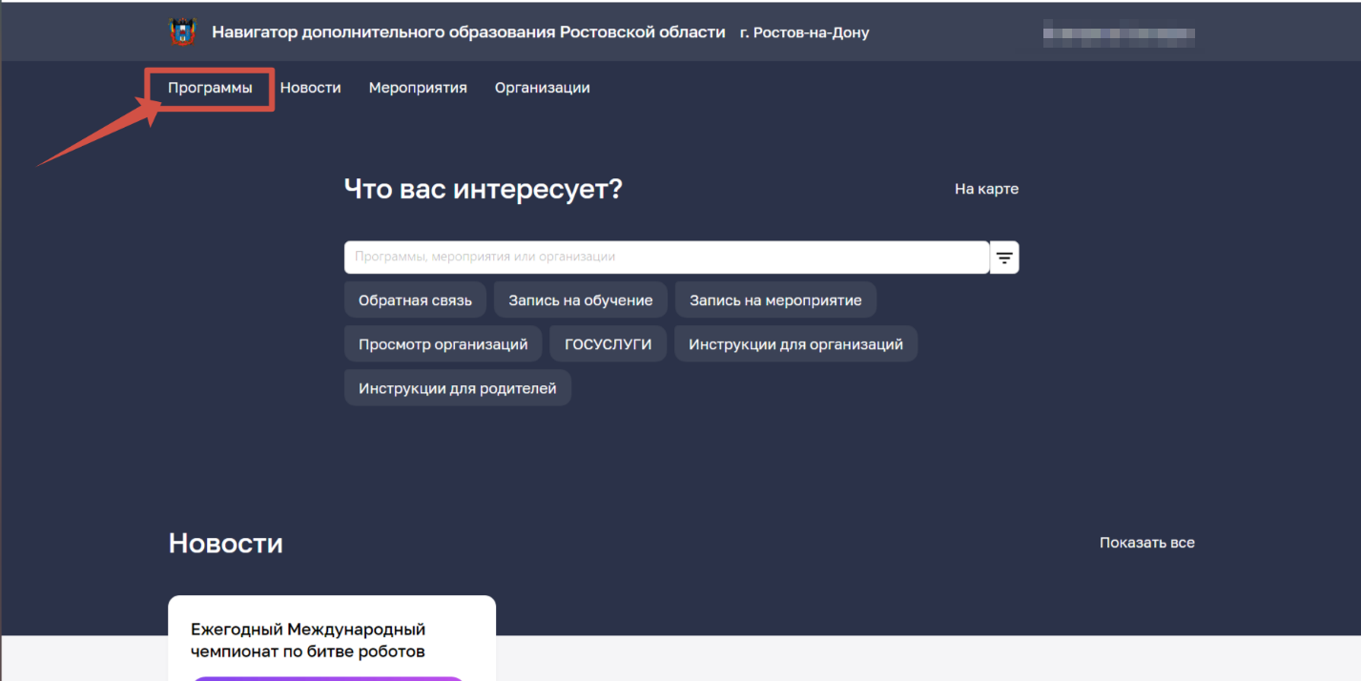Click the ГОСУСЛУГИ button
Image resolution: width=1361 pixels, height=681 pixels.
pos(608,344)
